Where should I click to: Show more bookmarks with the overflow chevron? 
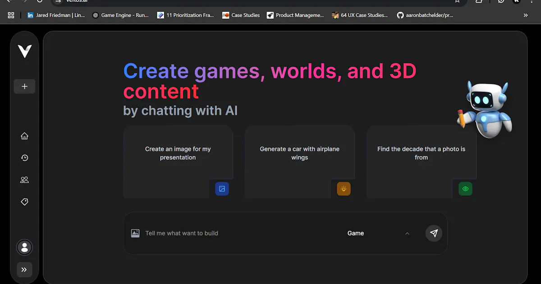tap(526, 15)
